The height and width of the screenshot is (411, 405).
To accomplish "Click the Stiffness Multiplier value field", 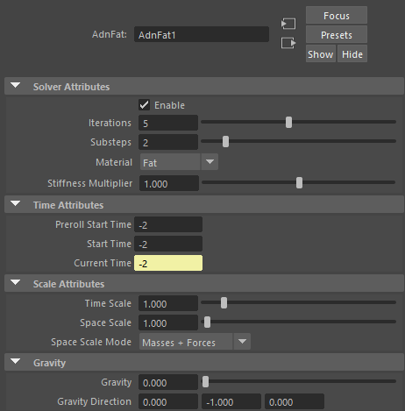I will (169, 183).
